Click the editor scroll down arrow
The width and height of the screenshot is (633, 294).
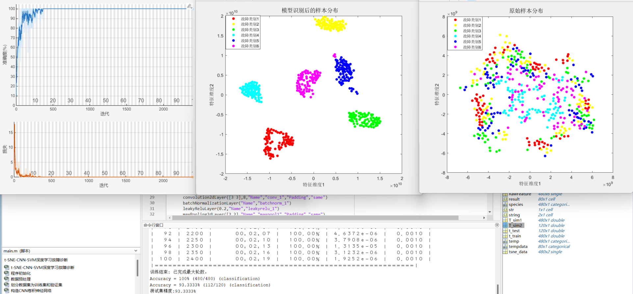[x=490, y=212]
